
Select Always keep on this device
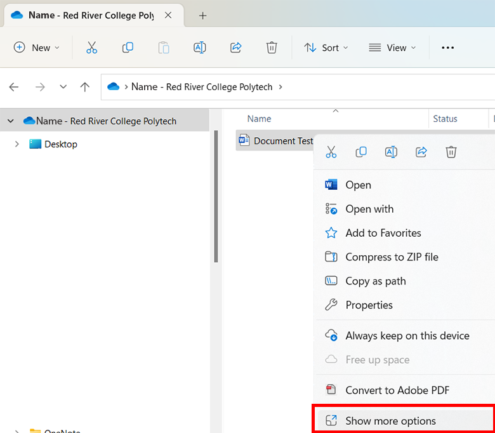pos(407,335)
